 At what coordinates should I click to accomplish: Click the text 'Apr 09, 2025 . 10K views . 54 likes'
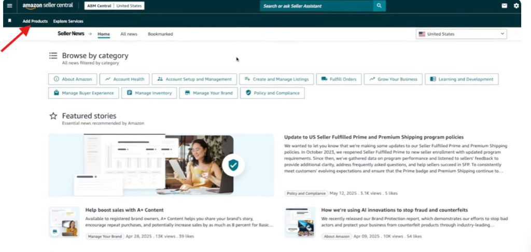click(x=388, y=236)
